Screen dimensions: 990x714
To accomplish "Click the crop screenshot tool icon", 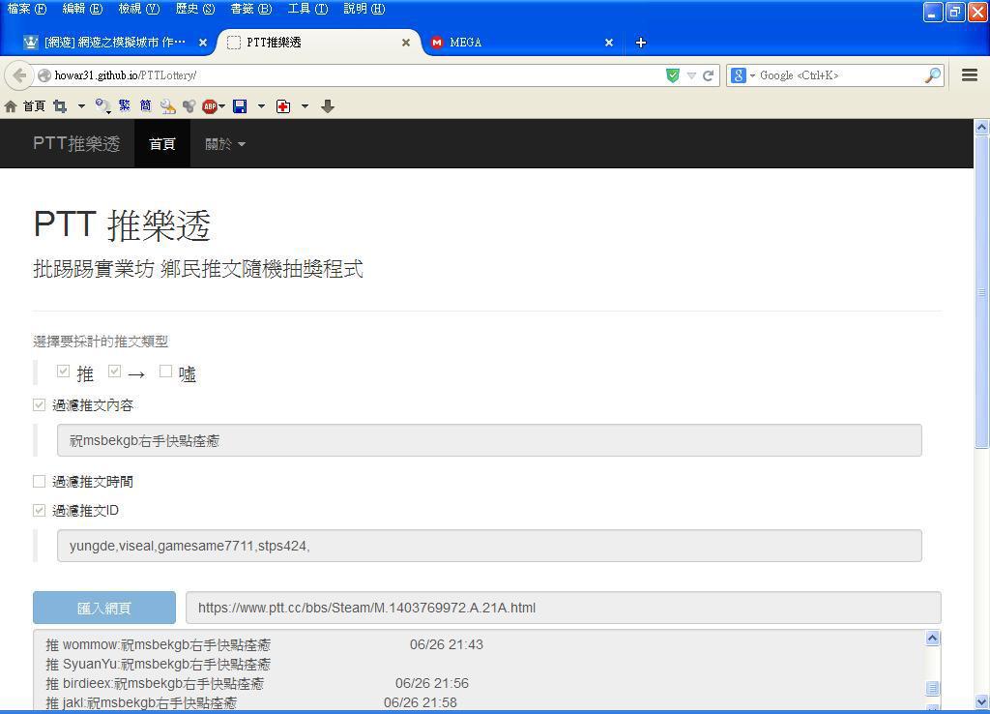I will pyautogui.click(x=60, y=106).
